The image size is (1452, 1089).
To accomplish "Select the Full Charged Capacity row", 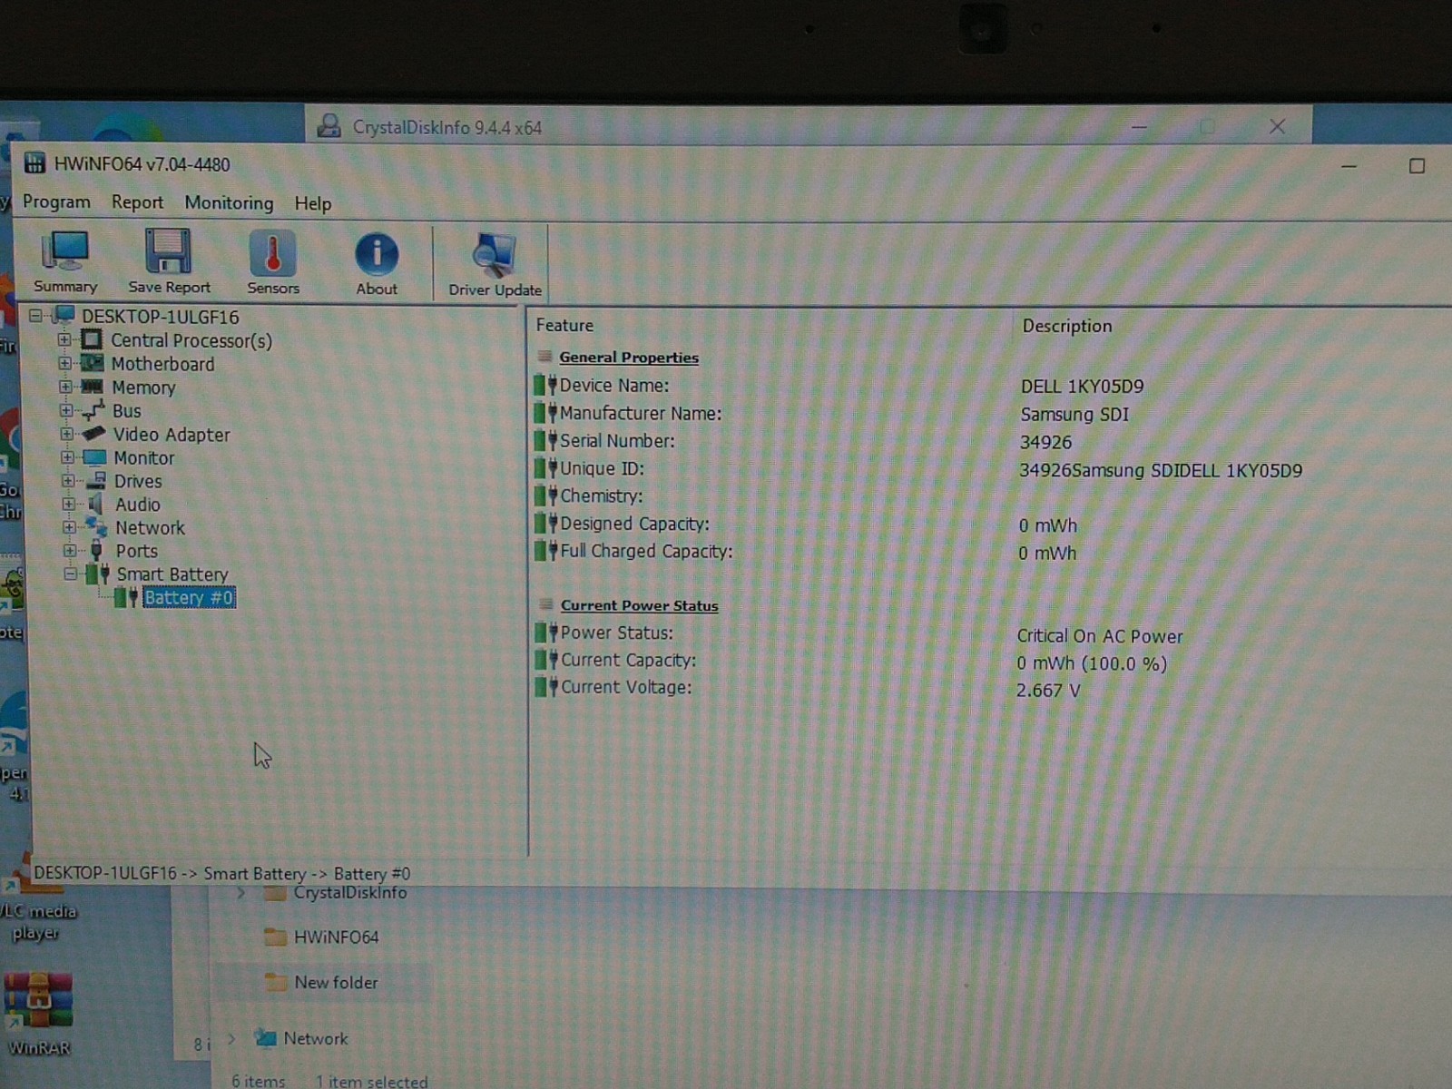I will point(807,552).
